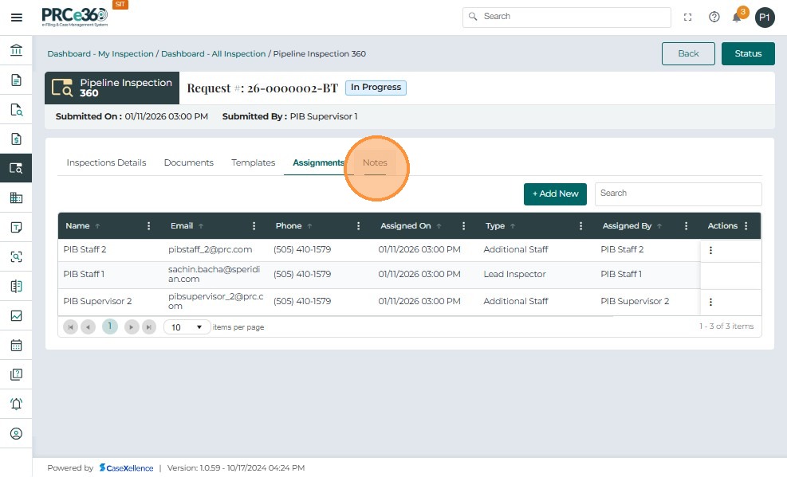The width and height of the screenshot is (787, 477).
Task: Click the bank building sidebar icon
Action: click(16, 51)
